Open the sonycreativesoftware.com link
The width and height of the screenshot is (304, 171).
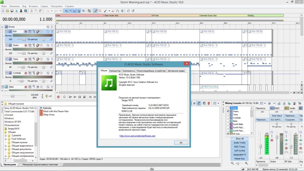tap(137, 136)
